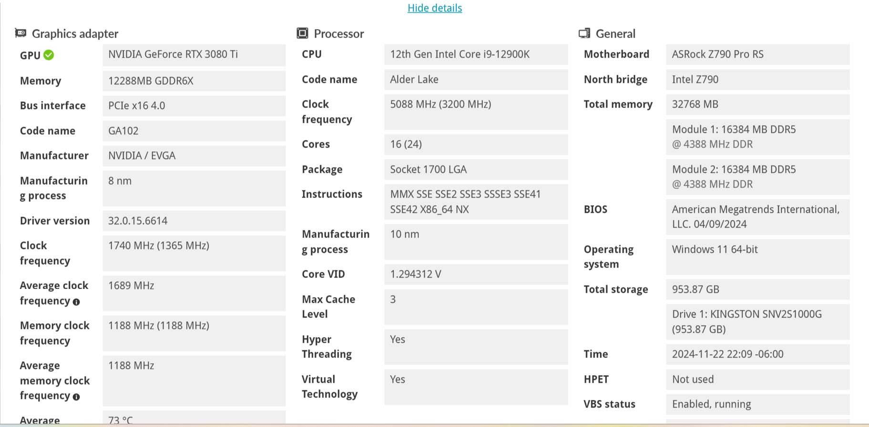Click the 953.87 GB total storage value
The width and height of the screenshot is (869, 427).
[758, 289]
